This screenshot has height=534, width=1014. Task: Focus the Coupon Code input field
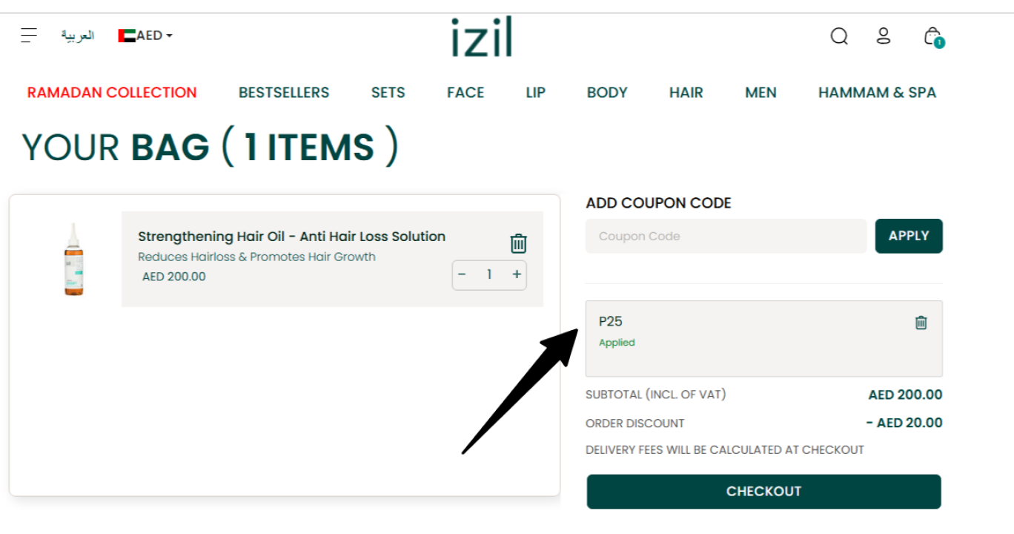coord(726,236)
